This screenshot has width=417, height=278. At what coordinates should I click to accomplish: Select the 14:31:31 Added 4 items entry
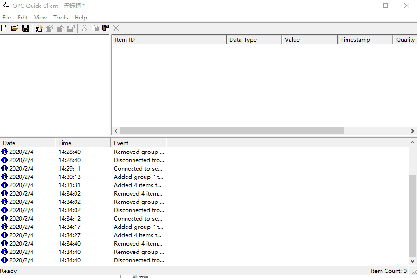(x=83, y=185)
